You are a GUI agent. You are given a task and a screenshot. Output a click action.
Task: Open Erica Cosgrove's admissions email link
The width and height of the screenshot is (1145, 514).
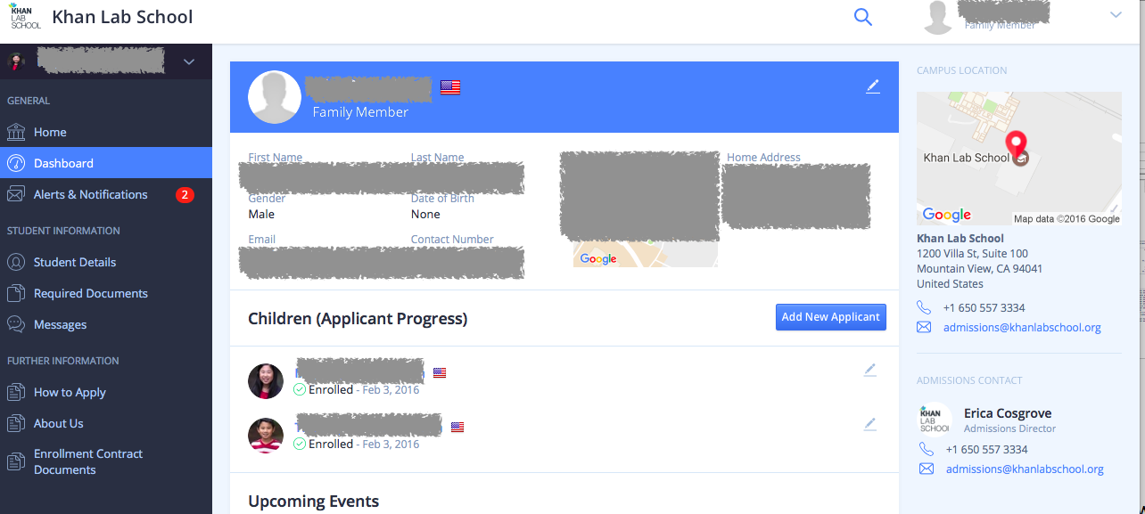point(1025,469)
